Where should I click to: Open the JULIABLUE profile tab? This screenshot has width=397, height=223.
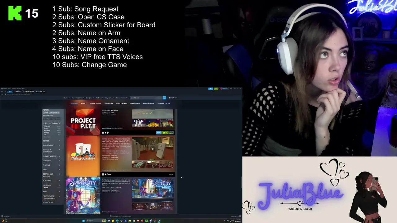pos(40,91)
